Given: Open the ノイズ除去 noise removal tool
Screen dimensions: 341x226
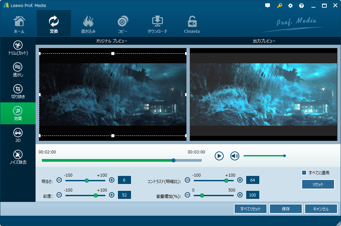Looking at the screenshot, I should [18, 157].
